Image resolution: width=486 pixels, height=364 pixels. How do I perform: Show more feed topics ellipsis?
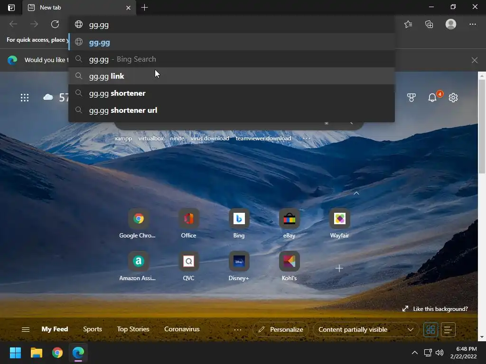pos(238,330)
